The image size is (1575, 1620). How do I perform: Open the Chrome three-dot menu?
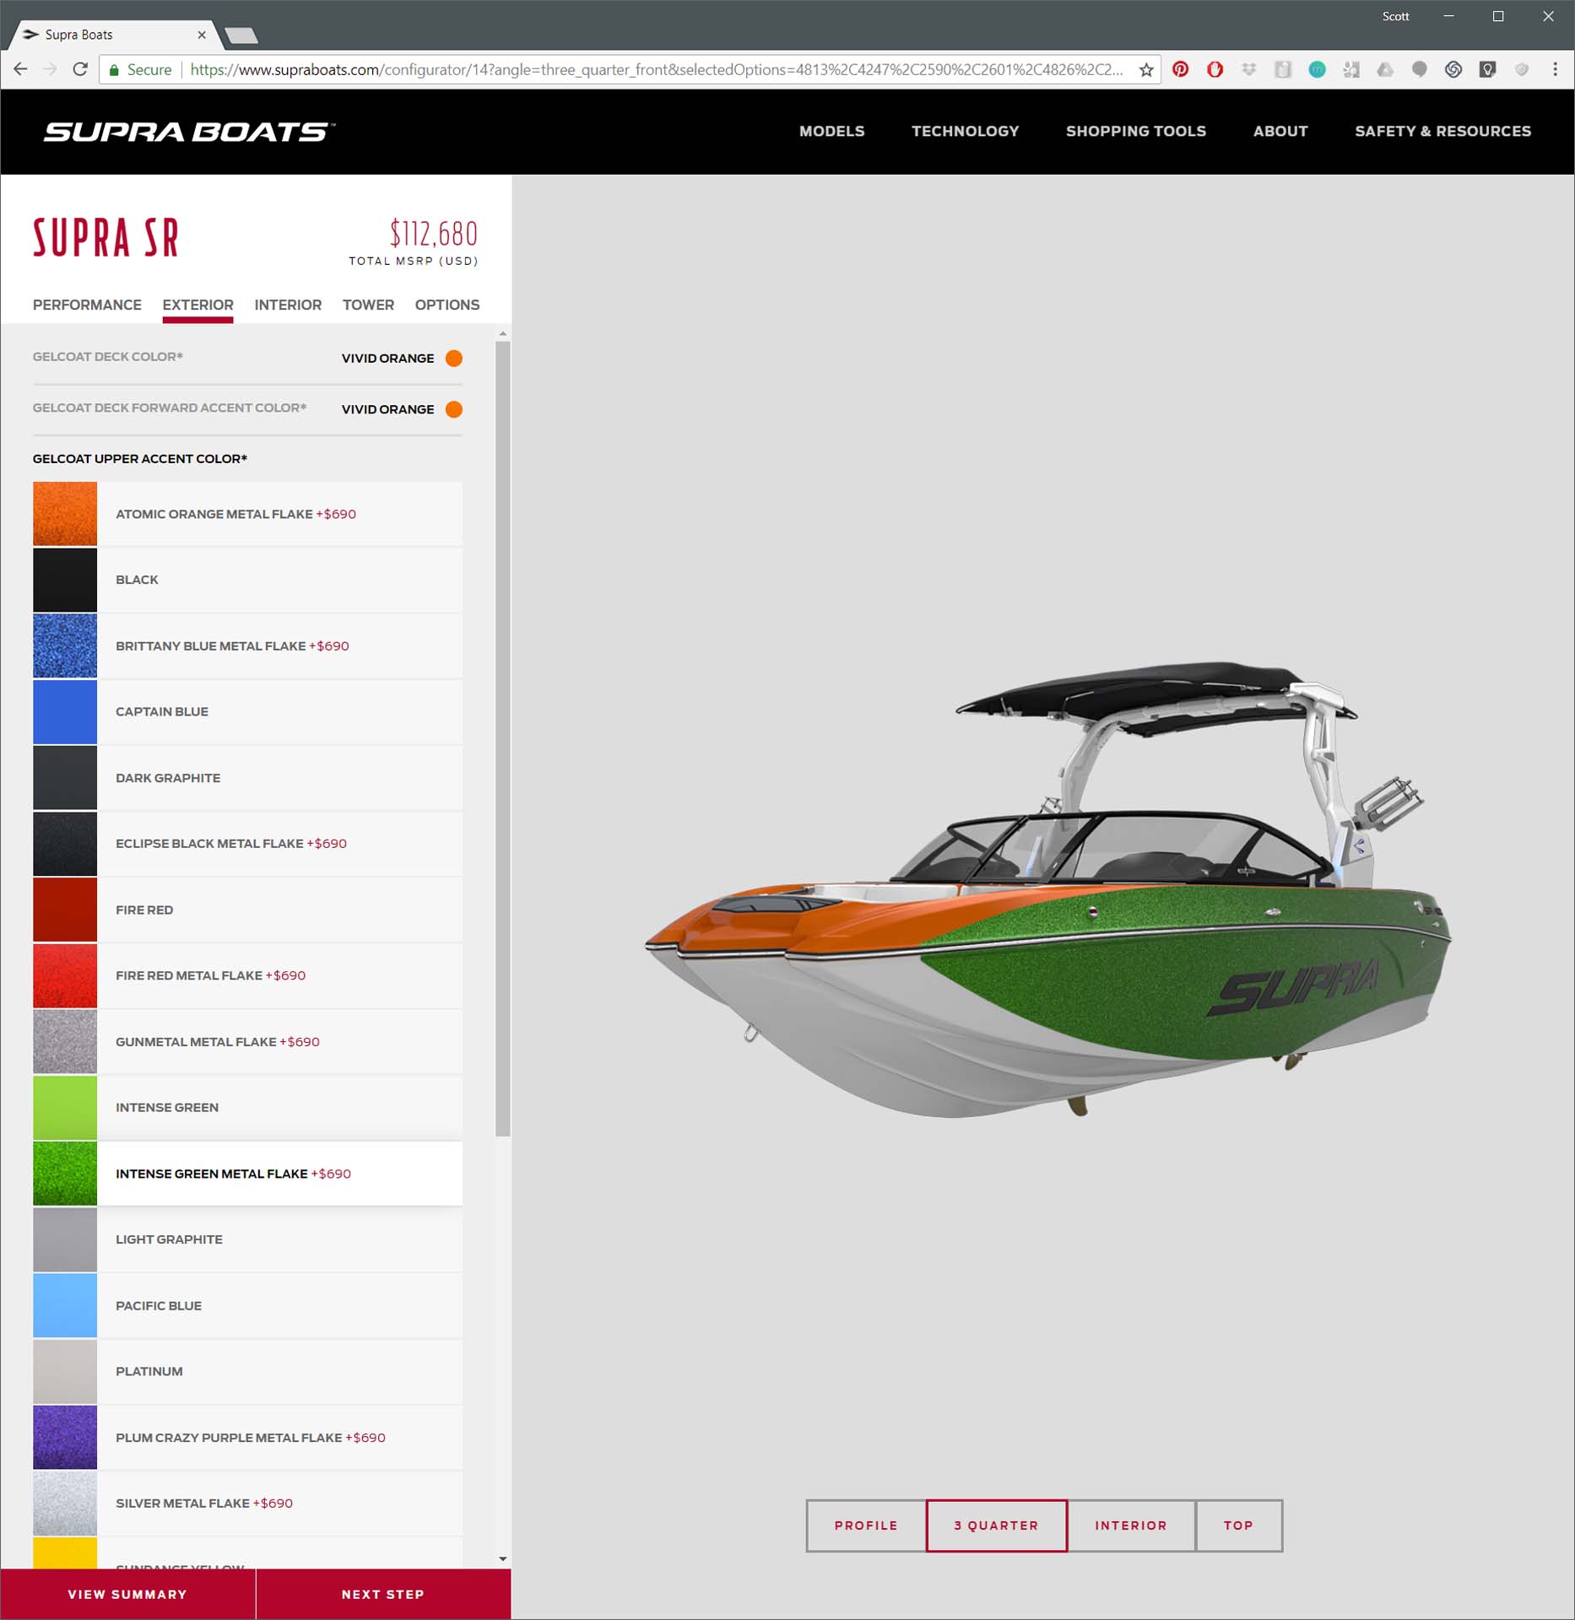pyautogui.click(x=1555, y=69)
